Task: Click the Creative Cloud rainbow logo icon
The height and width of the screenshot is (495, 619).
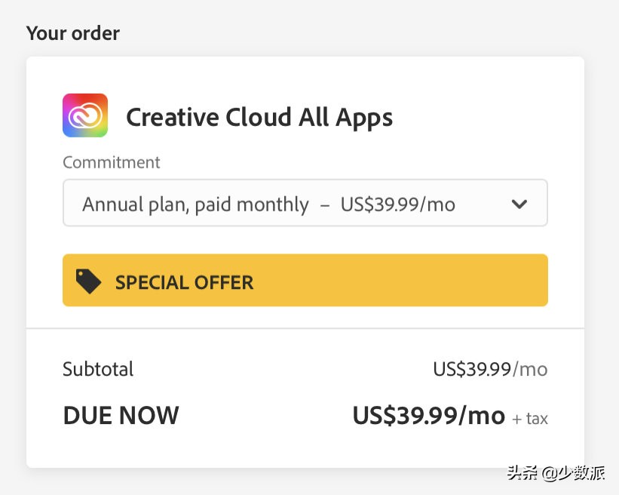Action: (x=85, y=115)
